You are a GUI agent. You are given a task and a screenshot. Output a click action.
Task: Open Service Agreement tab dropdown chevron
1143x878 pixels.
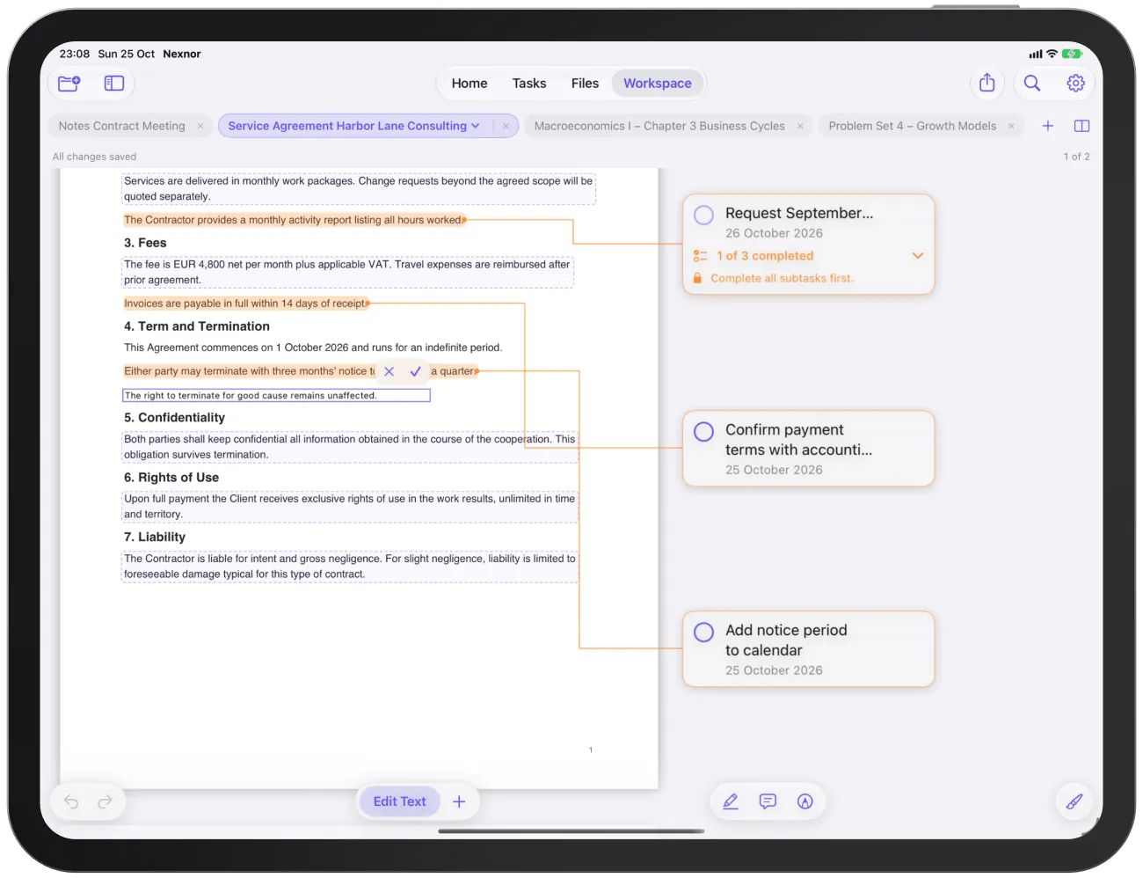476,126
